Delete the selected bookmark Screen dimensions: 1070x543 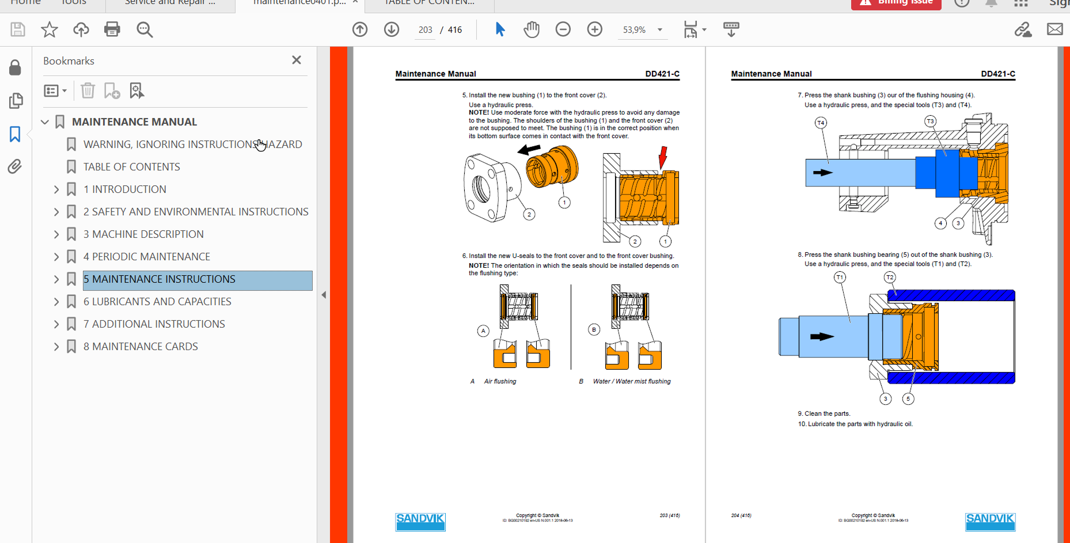(x=88, y=91)
